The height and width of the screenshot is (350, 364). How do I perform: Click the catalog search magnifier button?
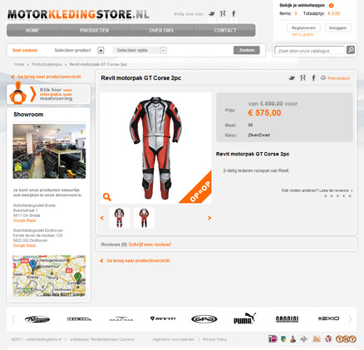click(351, 50)
